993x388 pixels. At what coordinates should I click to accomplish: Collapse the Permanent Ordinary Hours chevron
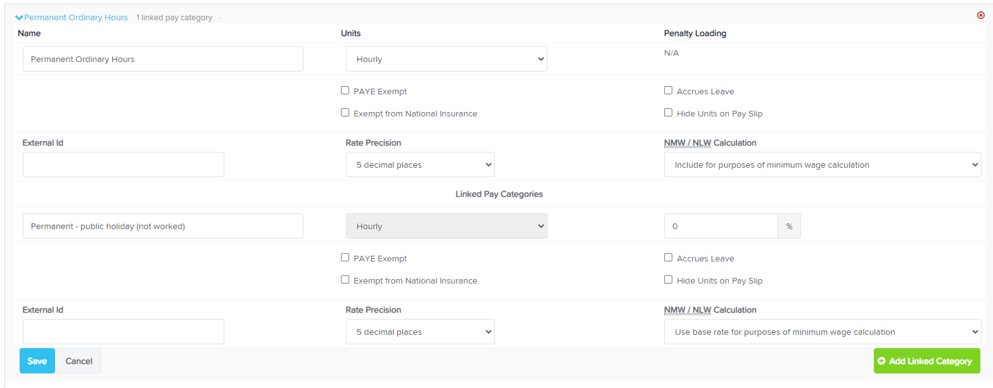click(x=19, y=18)
